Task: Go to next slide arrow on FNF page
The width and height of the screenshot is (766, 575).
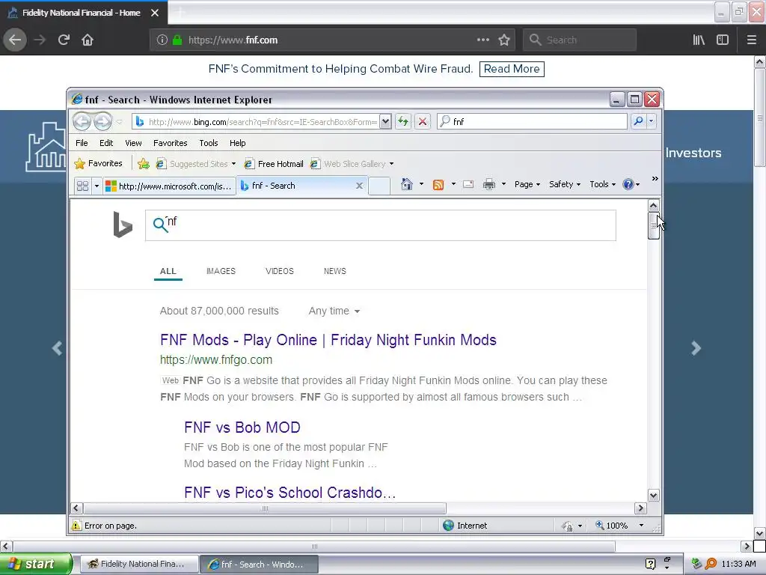Action: pos(696,348)
